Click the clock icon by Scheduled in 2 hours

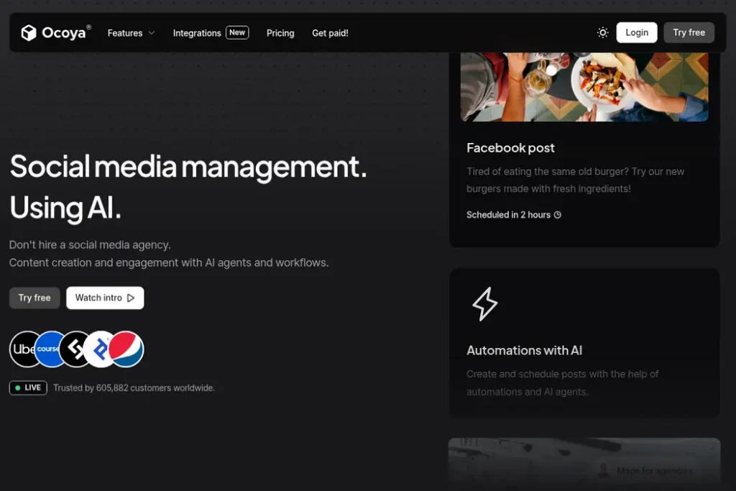click(x=557, y=214)
